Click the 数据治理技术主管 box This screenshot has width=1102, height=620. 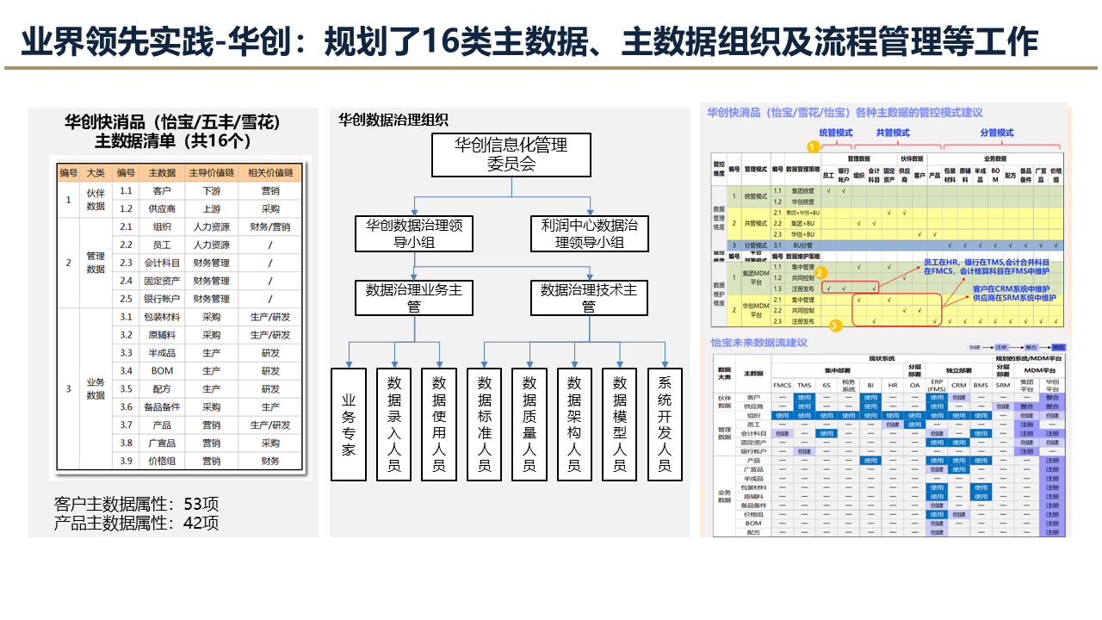coord(590,298)
